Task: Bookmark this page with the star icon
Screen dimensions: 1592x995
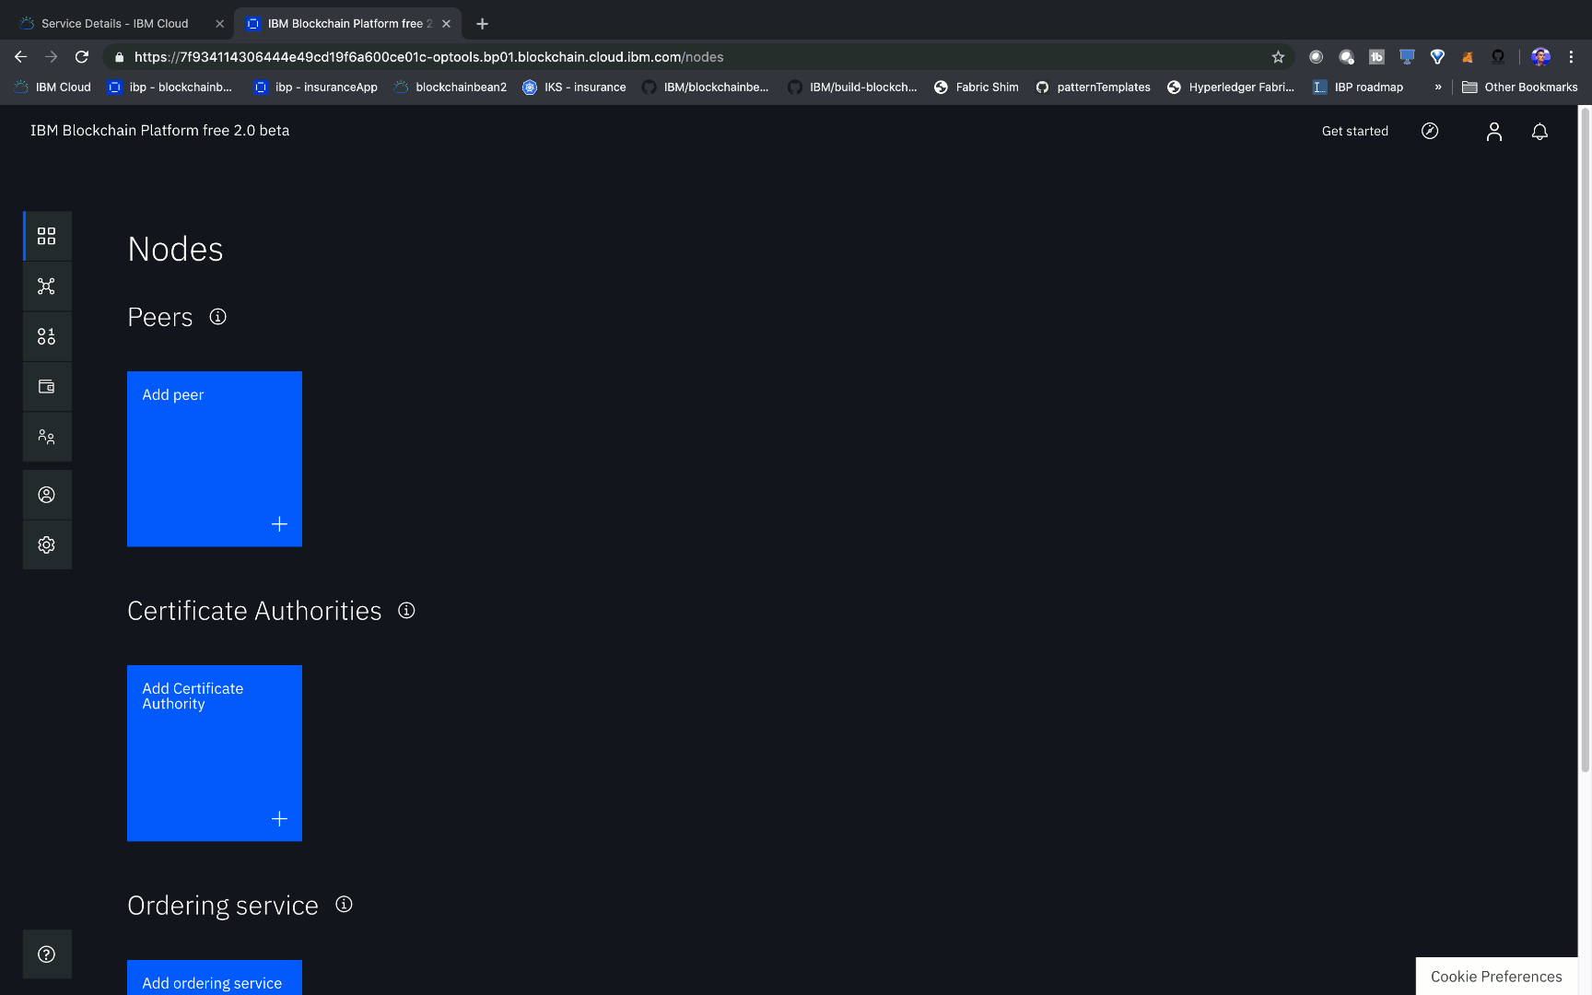Action: point(1278,57)
